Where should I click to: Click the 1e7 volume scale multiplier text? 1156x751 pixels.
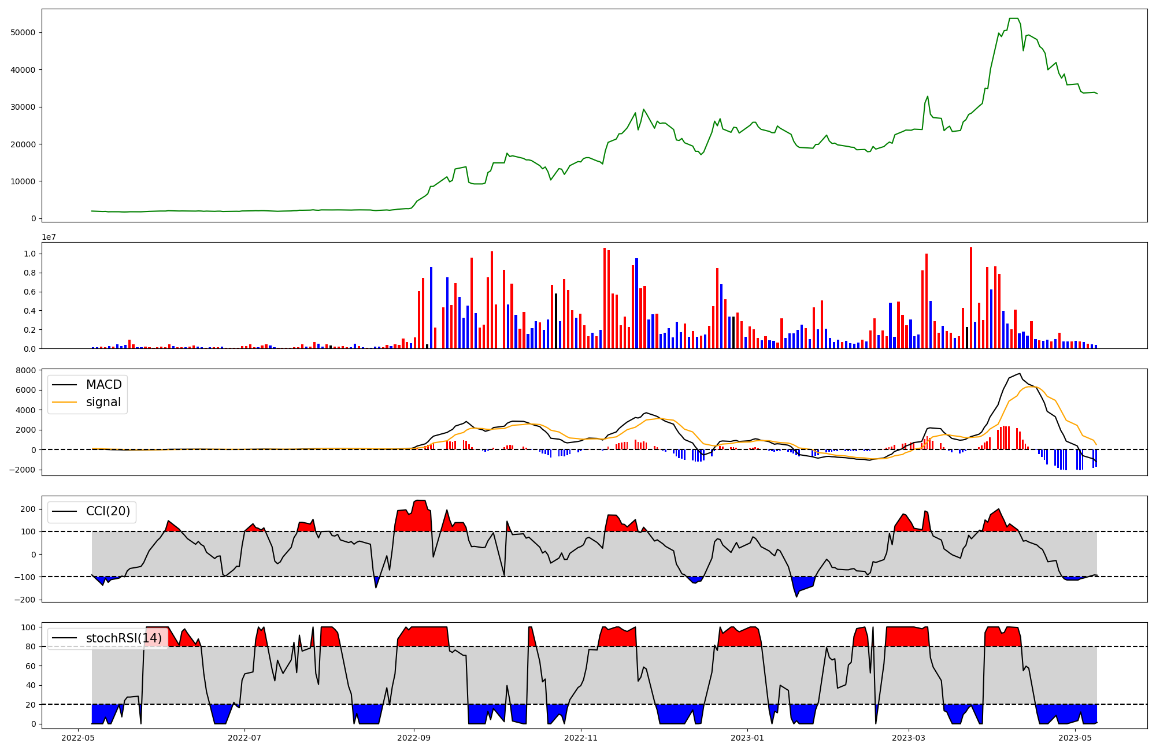point(49,237)
